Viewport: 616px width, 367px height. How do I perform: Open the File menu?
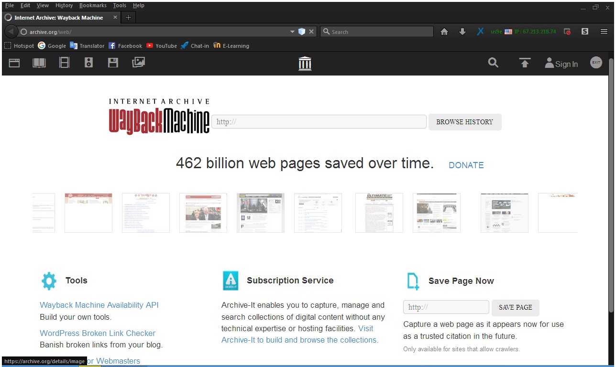click(x=9, y=5)
